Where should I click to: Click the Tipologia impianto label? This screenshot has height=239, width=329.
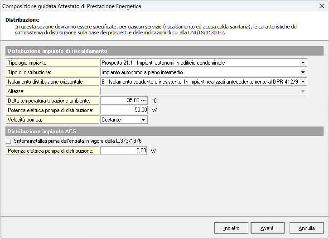(x=53, y=63)
